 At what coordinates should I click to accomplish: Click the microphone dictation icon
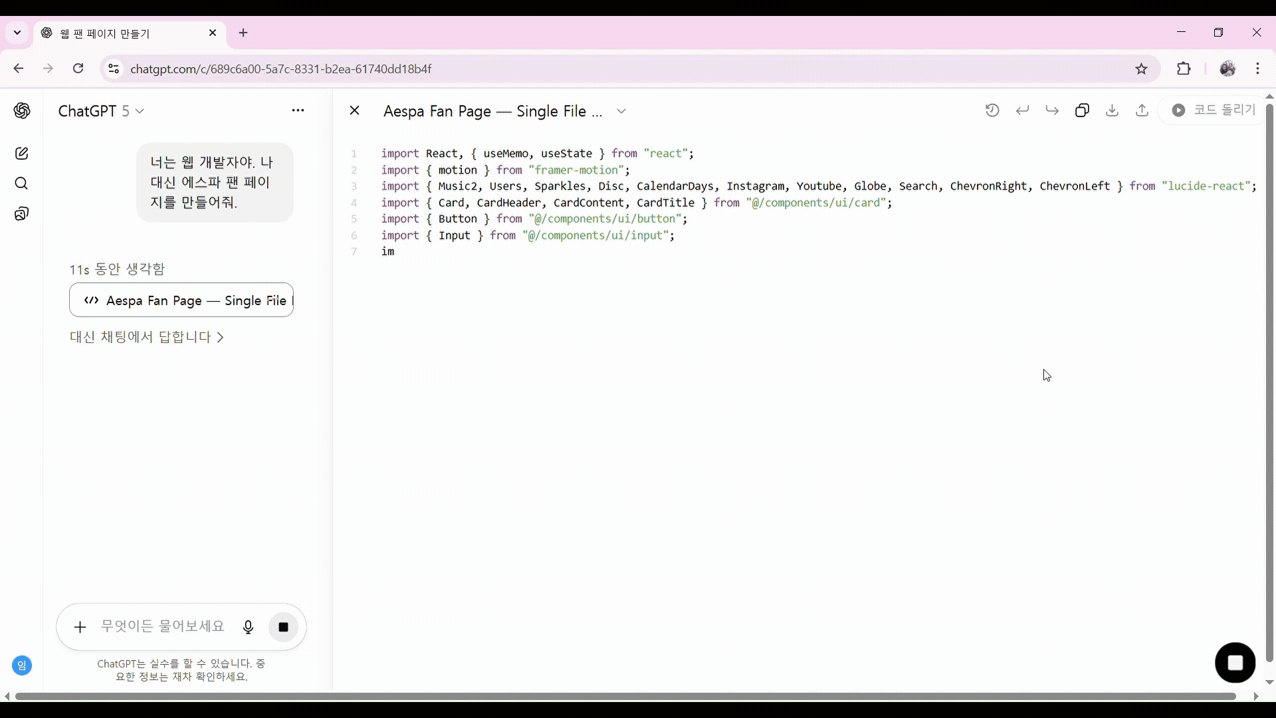click(248, 627)
